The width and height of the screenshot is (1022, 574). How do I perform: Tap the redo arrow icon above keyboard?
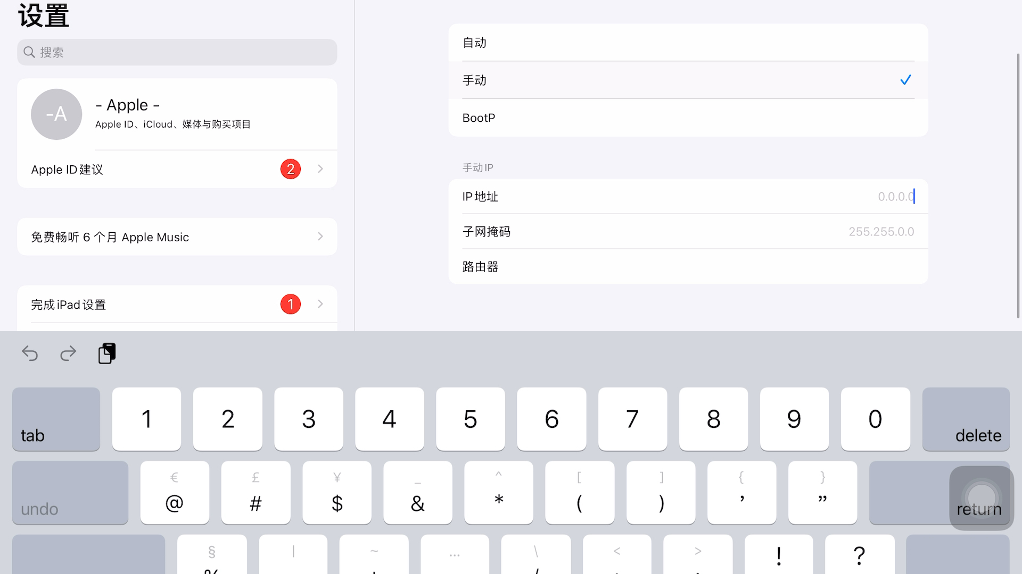tap(68, 353)
